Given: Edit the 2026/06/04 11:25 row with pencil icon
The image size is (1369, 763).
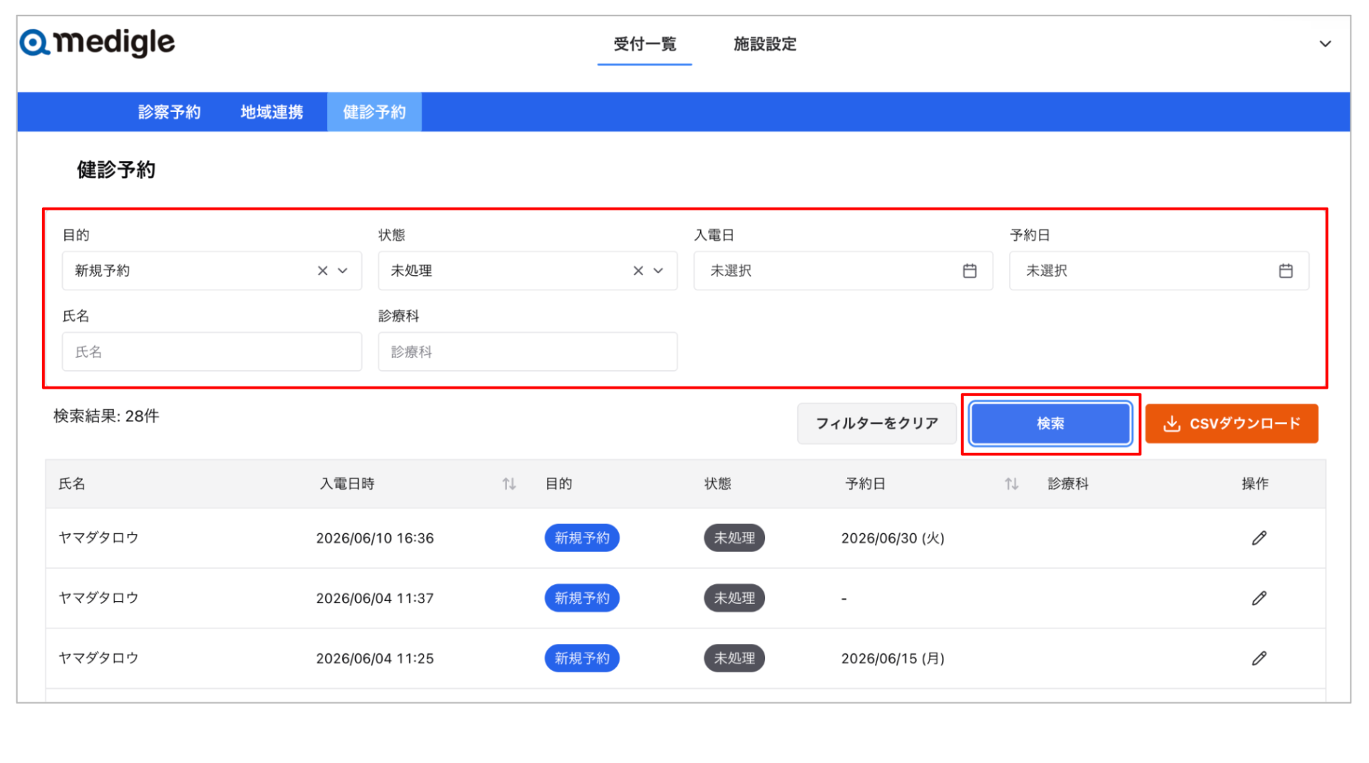Looking at the screenshot, I should pos(1259,658).
